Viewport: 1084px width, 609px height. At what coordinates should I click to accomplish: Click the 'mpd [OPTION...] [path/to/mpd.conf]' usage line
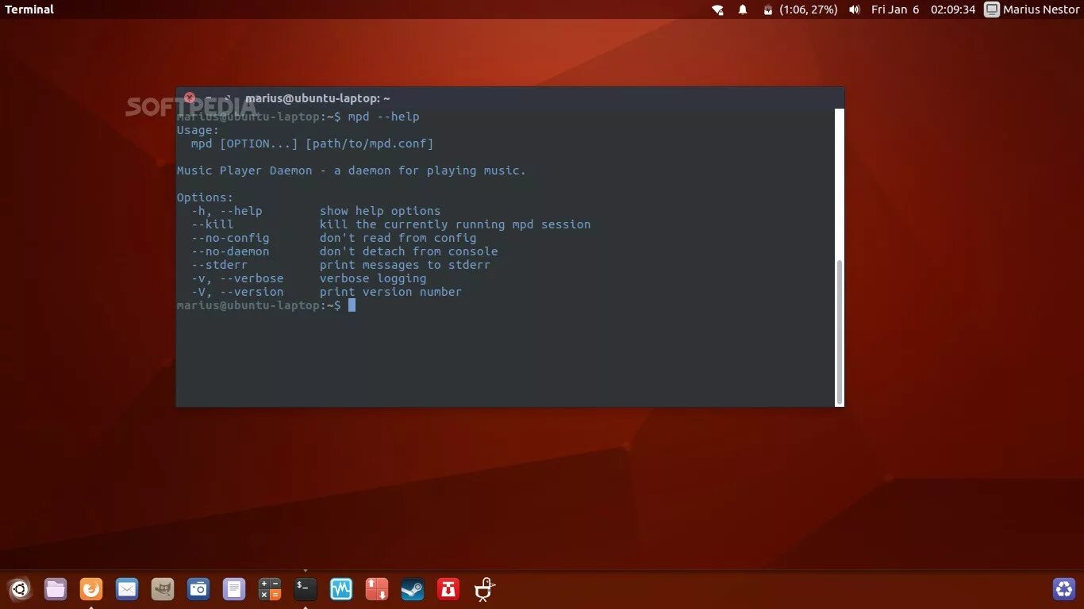pyautogui.click(x=313, y=144)
